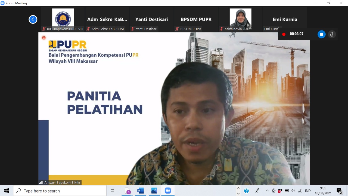
Task: Click muted mic icon on Yanti Destisari label
Action: pyautogui.click(x=133, y=29)
